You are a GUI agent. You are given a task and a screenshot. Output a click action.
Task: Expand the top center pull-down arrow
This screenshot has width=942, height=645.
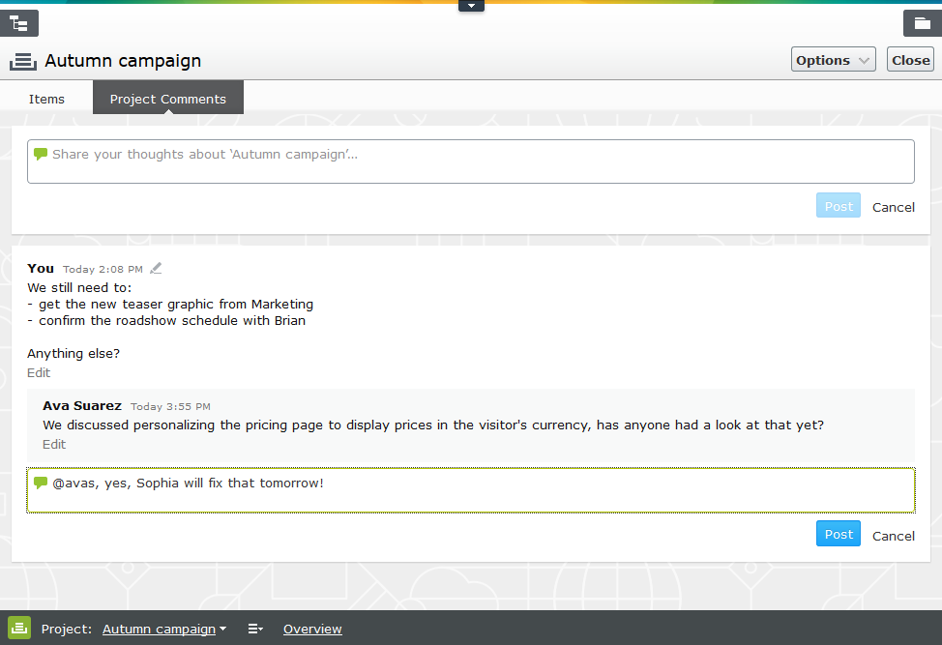click(x=471, y=6)
